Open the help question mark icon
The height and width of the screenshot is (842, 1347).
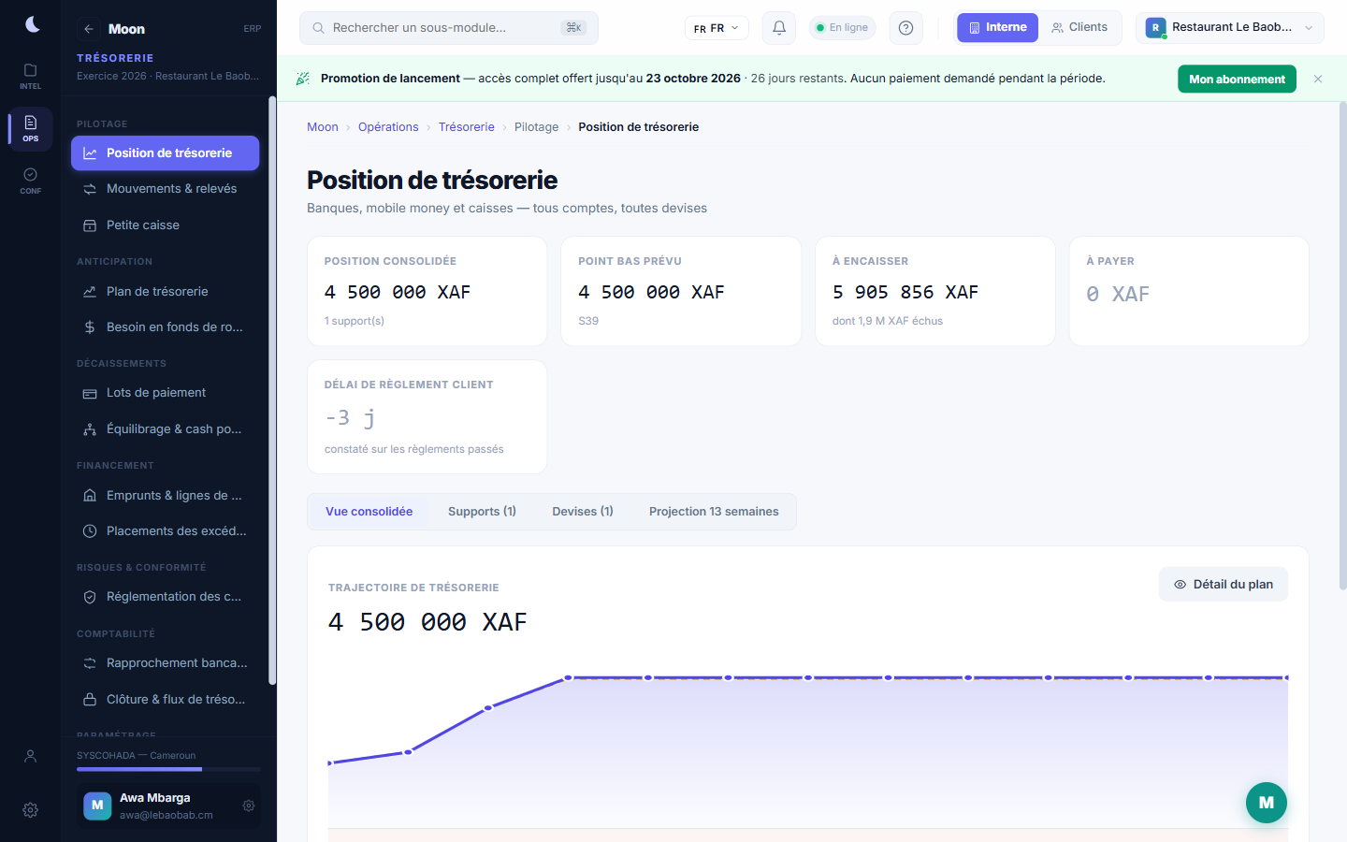pos(905,28)
